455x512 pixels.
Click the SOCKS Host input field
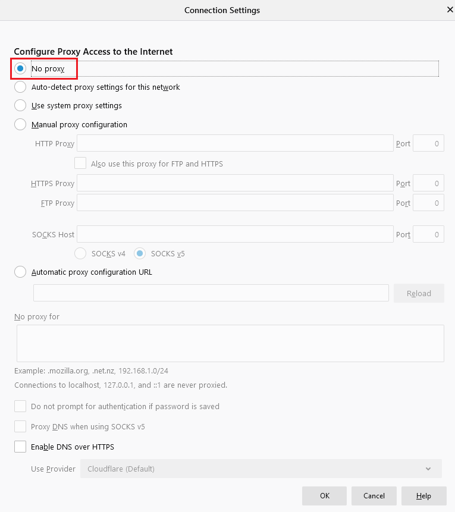[x=235, y=234]
